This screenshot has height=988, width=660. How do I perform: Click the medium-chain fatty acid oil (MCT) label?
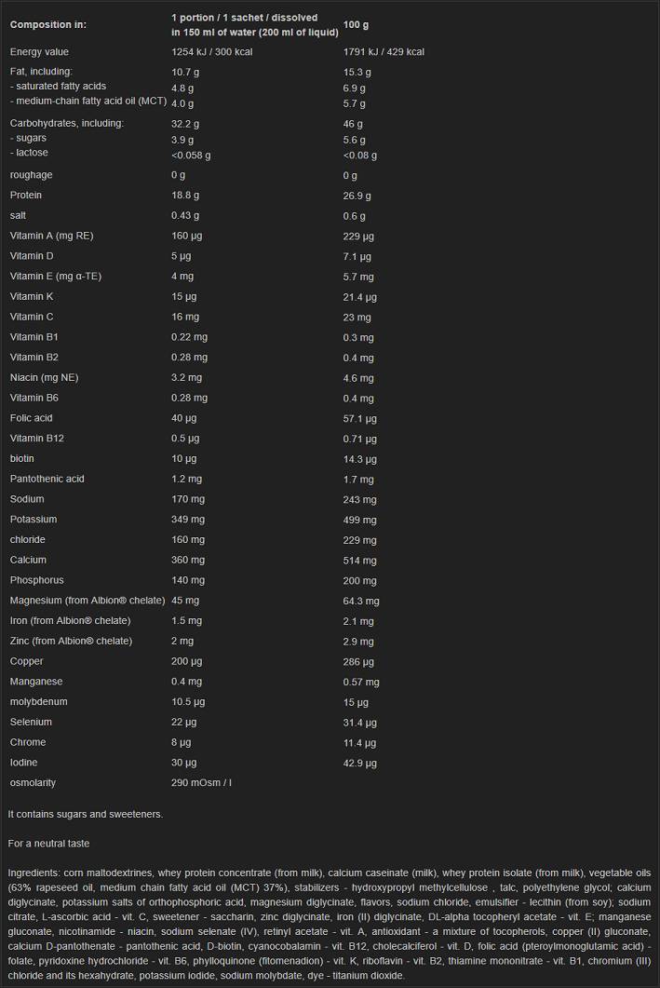point(88,101)
